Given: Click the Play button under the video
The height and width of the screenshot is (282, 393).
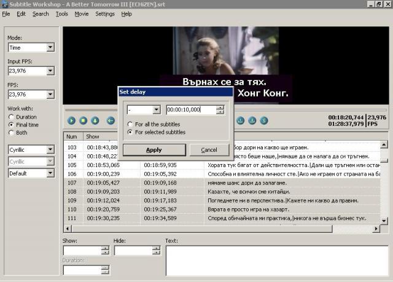Looking at the screenshot, I should (x=71, y=121).
